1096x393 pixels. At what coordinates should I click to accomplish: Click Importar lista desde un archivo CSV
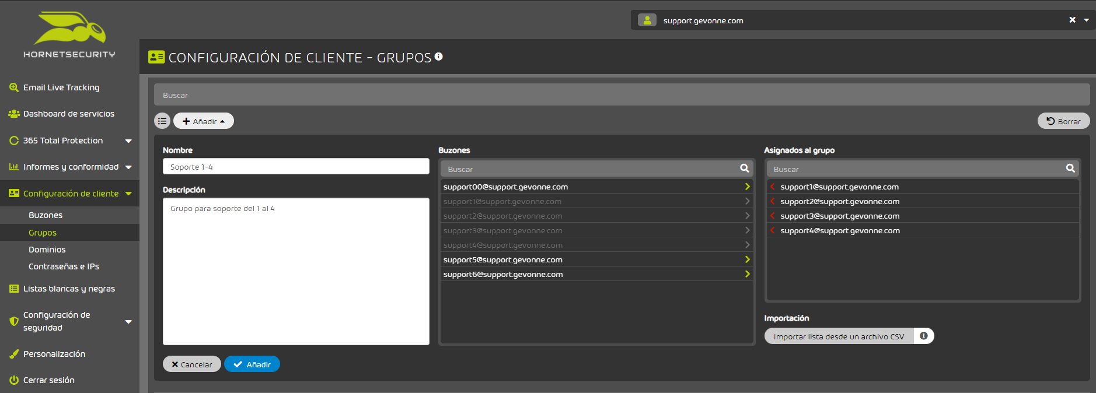pyautogui.click(x=839, y=336)
